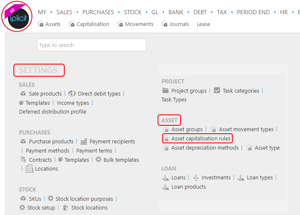300x215 pixels.
Task: Select the PURCHASES menu item
Action: 98,12
